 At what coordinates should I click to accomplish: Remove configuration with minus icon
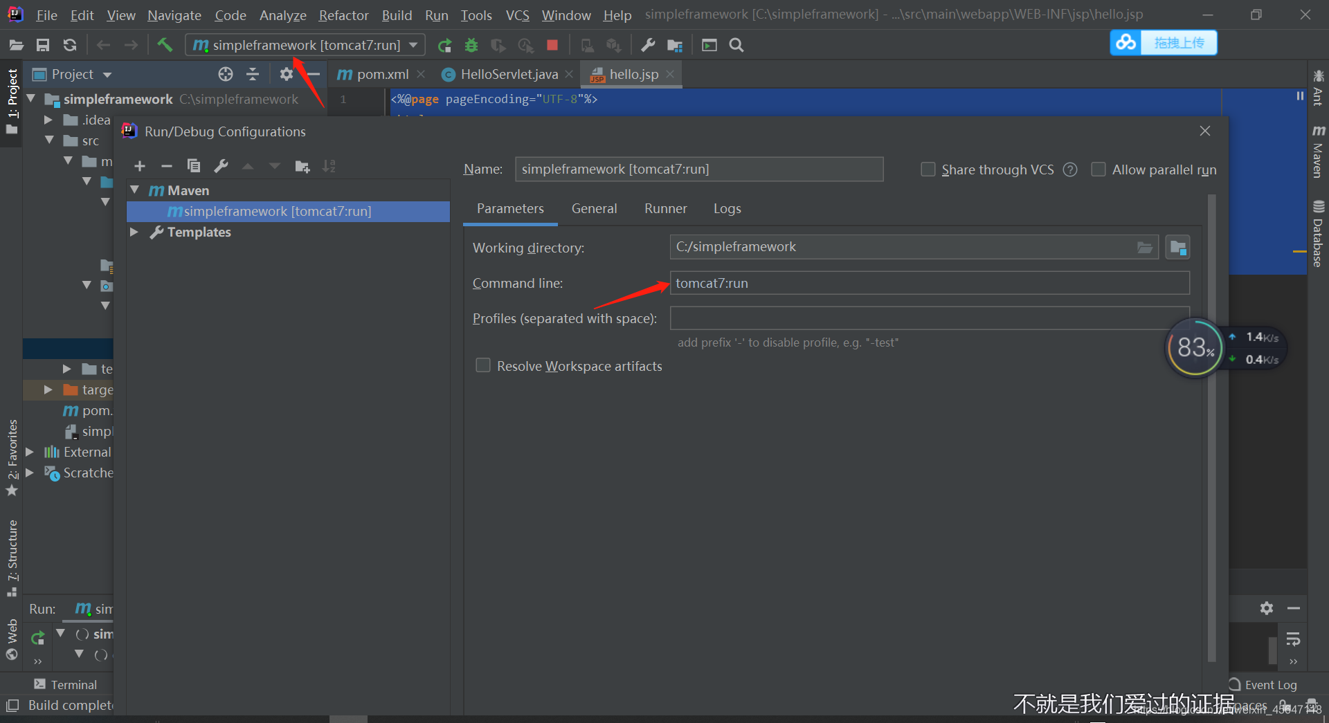point(166,166)
